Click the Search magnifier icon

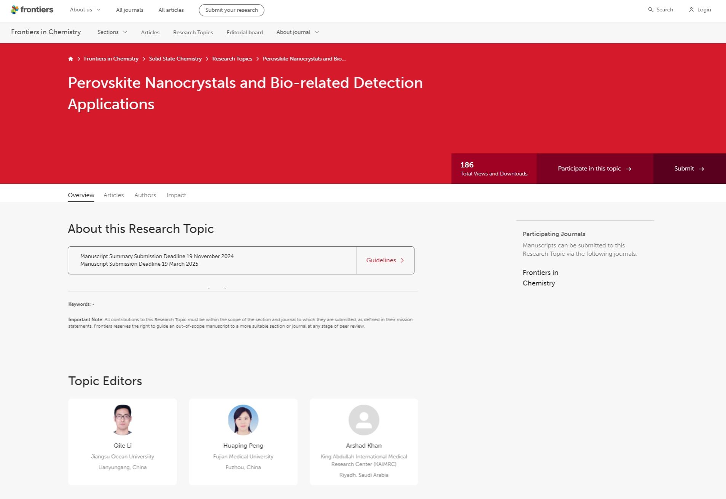(650, 10)
